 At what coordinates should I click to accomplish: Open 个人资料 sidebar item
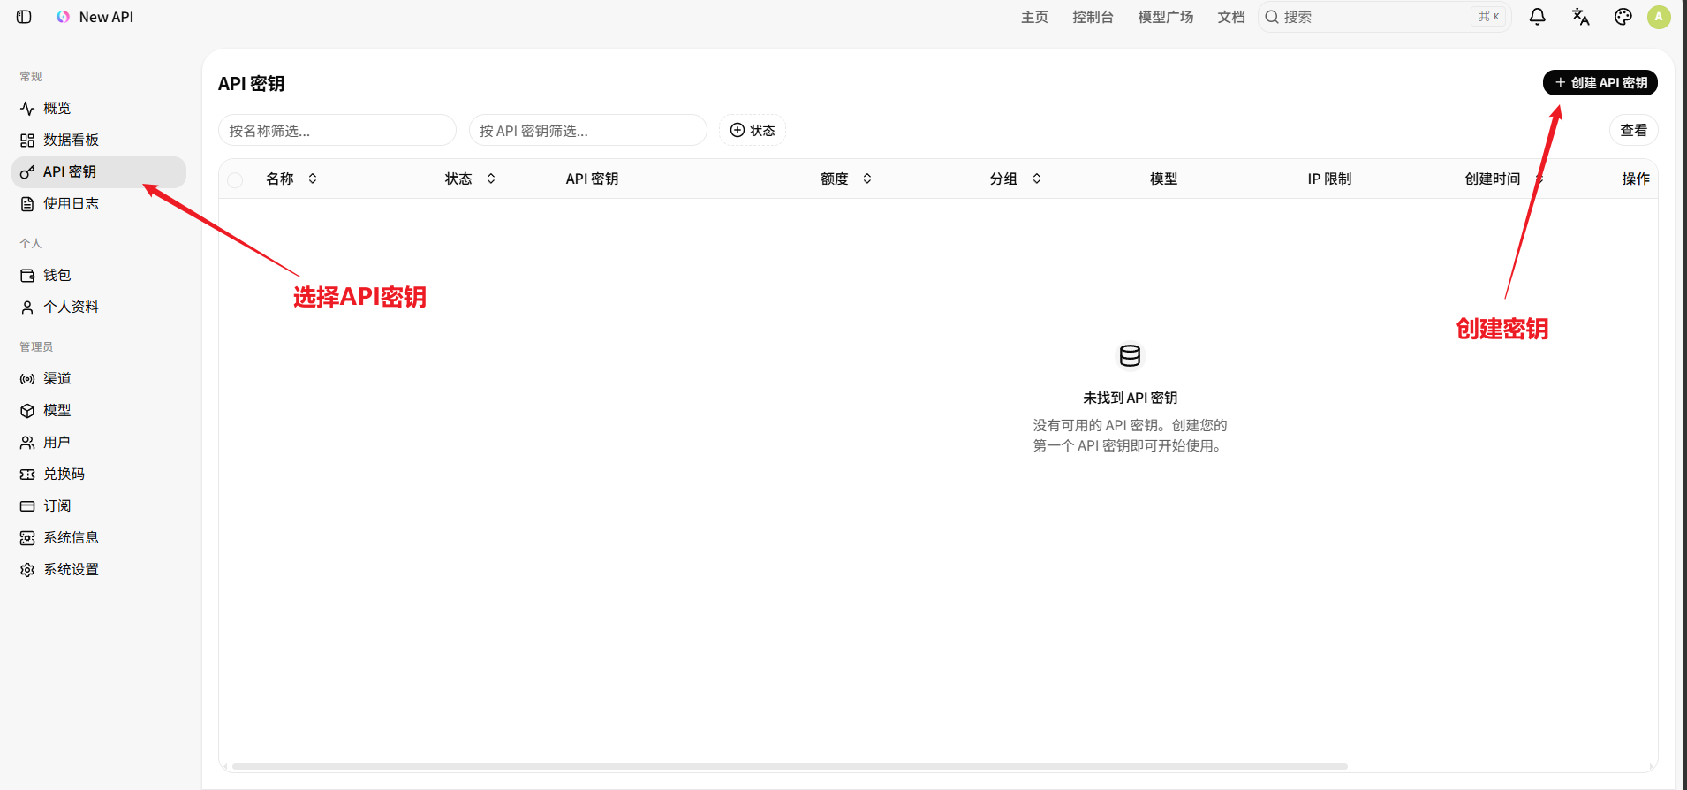point(99,307)
